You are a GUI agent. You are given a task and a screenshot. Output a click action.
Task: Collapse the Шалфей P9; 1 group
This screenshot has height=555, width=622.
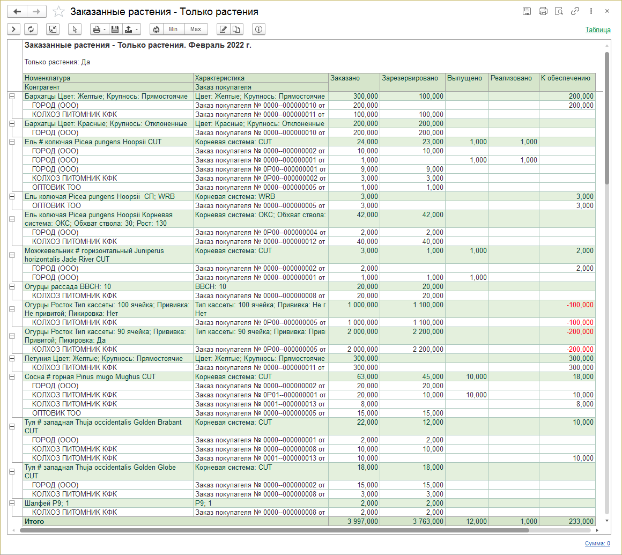click(12, 504)
